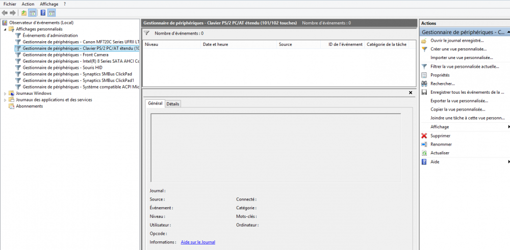510x250 pixels.
Task: Switch to the Détails tab
Action: pyautogui.click(x=173, y=104)
